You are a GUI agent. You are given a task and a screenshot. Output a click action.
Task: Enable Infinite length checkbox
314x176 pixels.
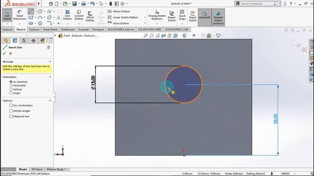11,111
